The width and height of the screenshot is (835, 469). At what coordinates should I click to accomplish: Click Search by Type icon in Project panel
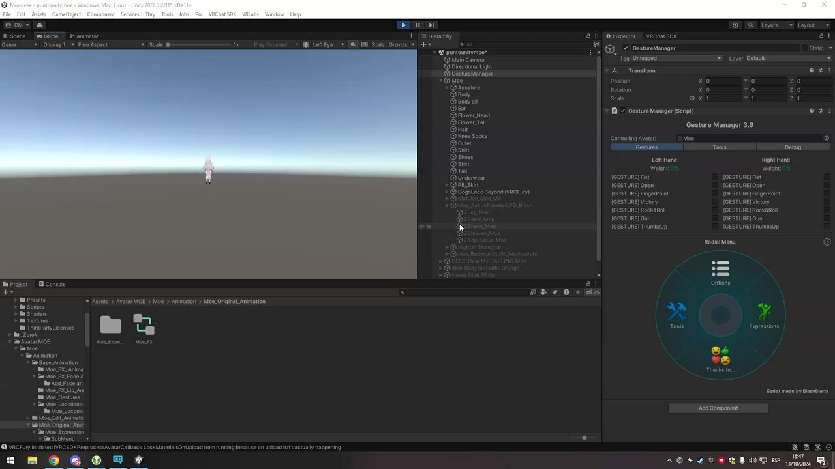pyautogui.click(x=544, y=292)
